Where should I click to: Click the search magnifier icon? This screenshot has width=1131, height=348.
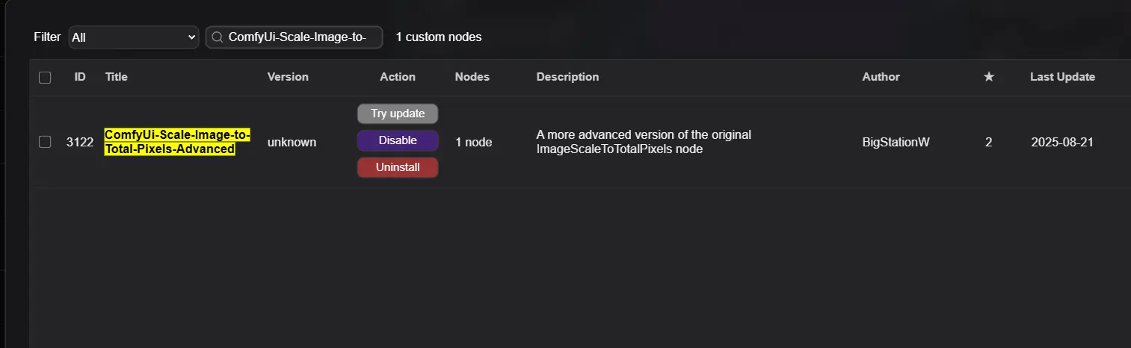217,37
